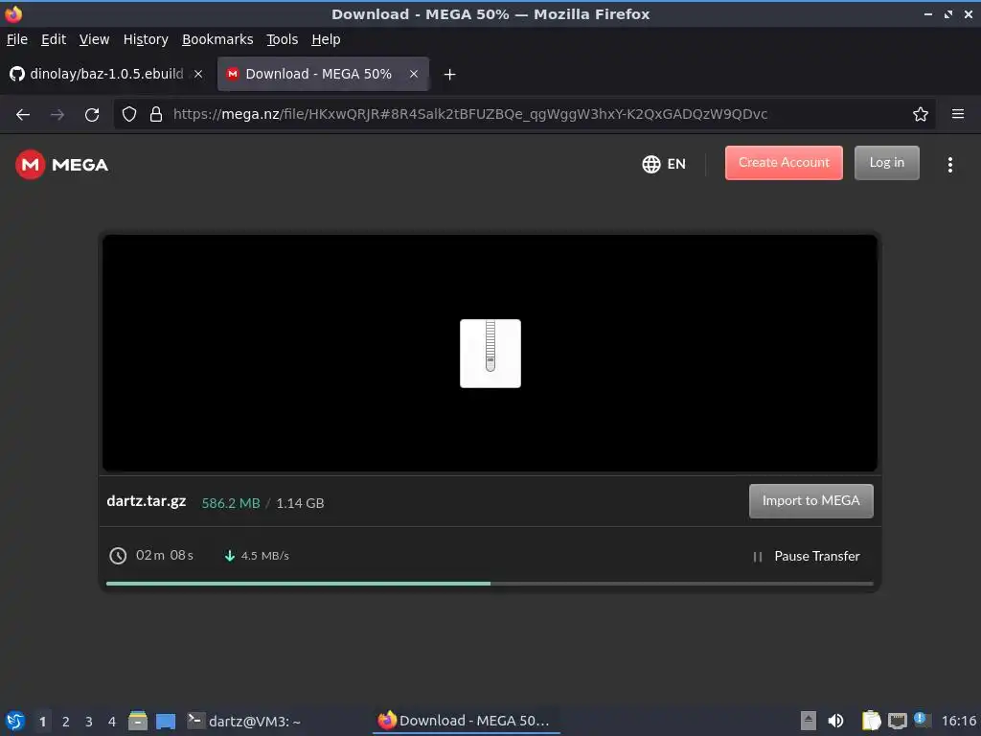The height and width of the screenshot is (736, 981).
Task: Go back to the previous page
Action: (x=23, y=115)
